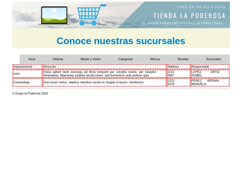Click the Todo en un solo sitio tagline
Viewport: 242px width, 181px height.
pos(201,7)
